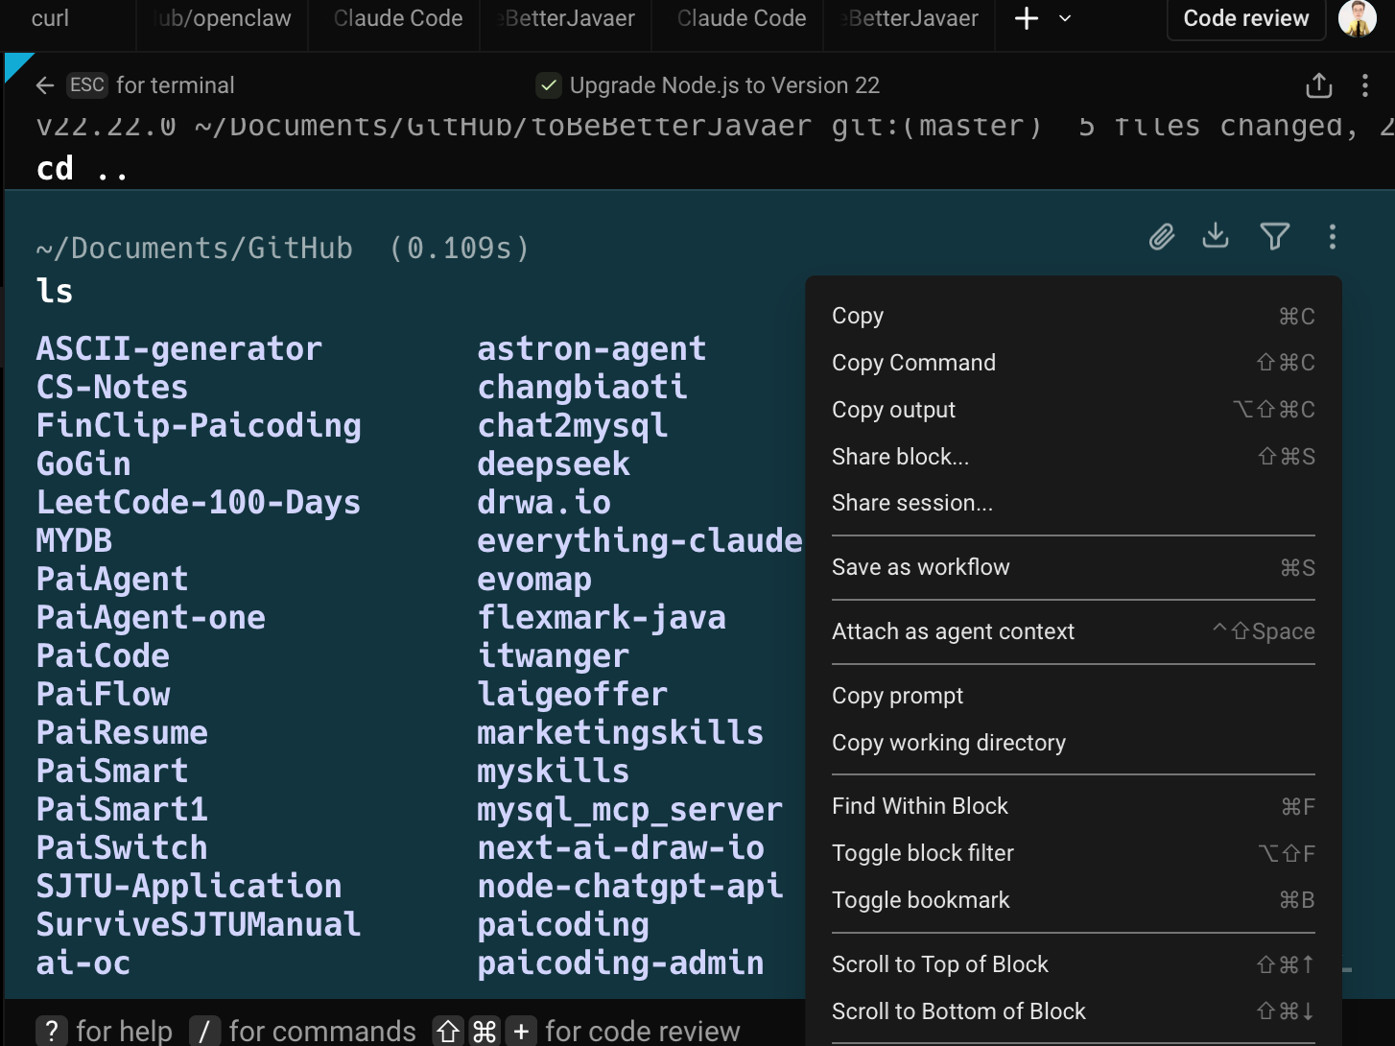Click the green checkmark beside Upgrade Node.js
The width and height of the screenshot is (1395, 1046).
(x=548, y=85)
